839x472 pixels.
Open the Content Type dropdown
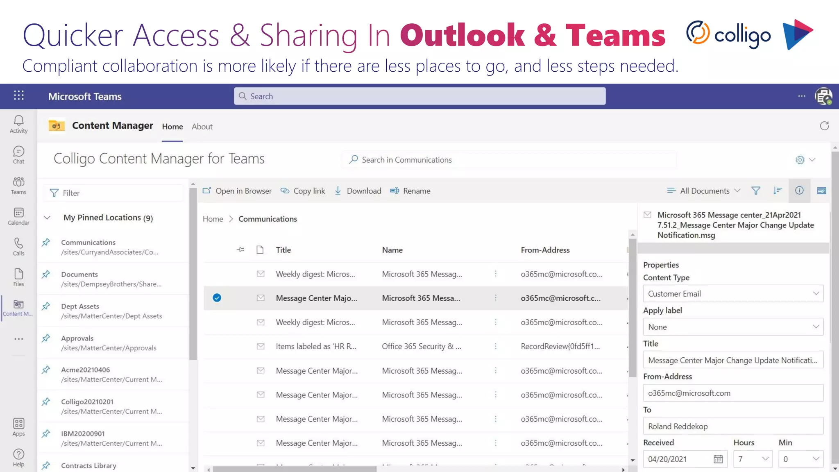click(x=733, y=293)
